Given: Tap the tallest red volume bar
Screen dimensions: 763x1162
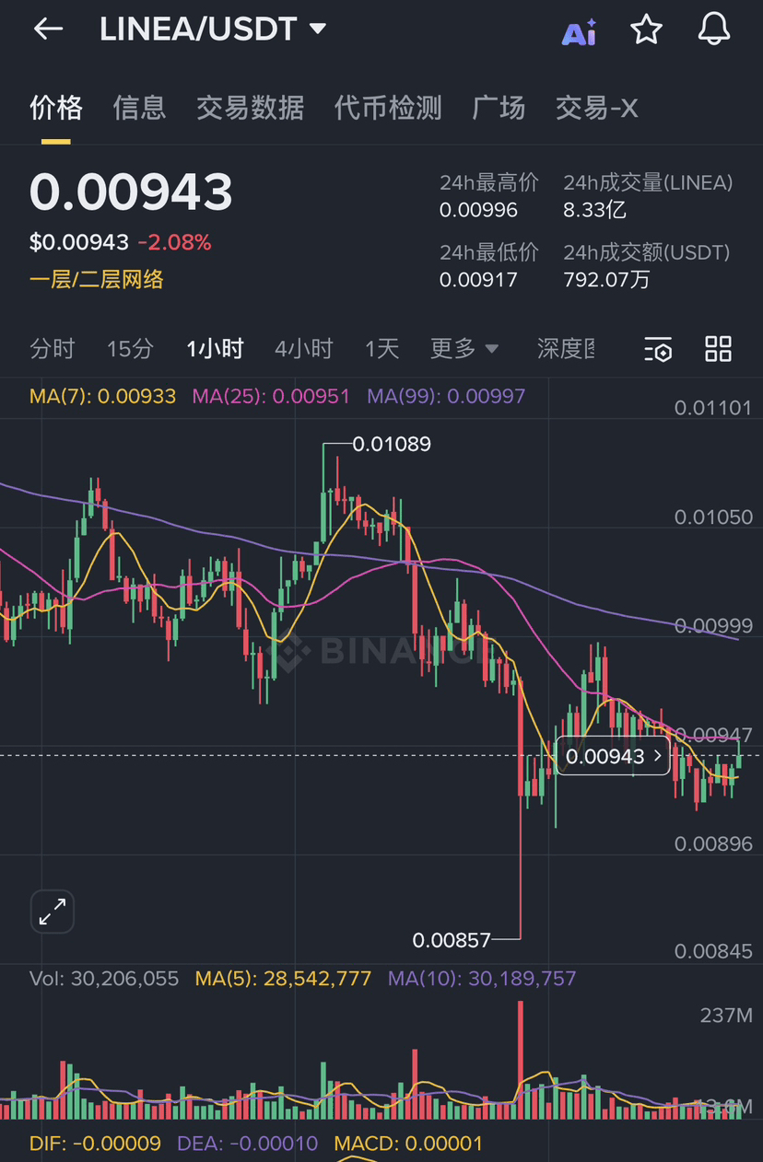Looking at the screenshot, I should [x=521, y=1059].
